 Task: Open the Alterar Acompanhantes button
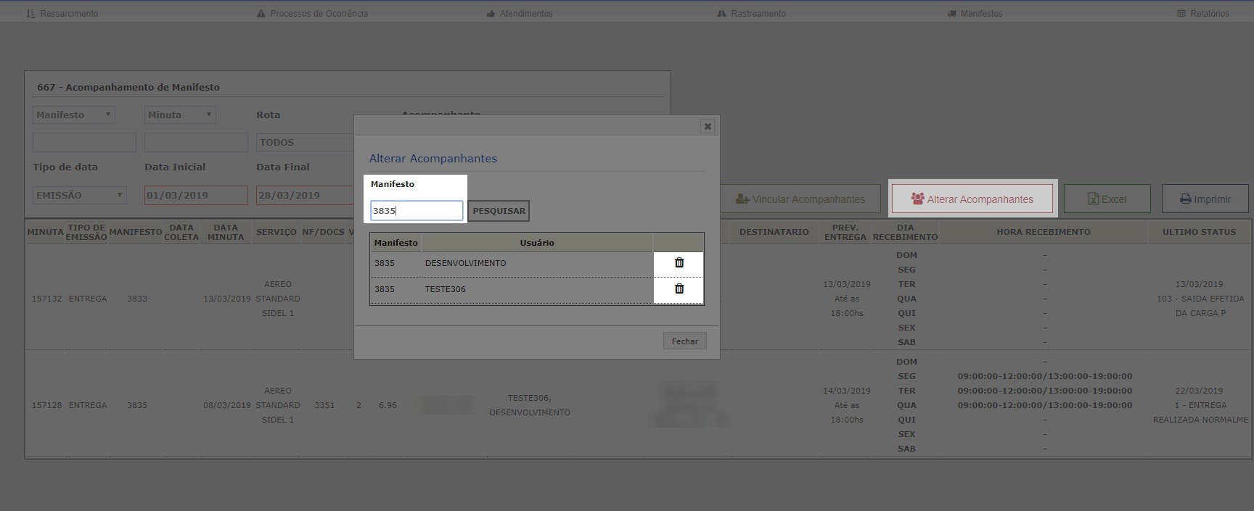coord(972,199)
